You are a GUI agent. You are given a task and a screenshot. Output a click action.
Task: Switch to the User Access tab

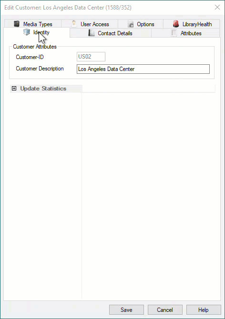point(90,24)
